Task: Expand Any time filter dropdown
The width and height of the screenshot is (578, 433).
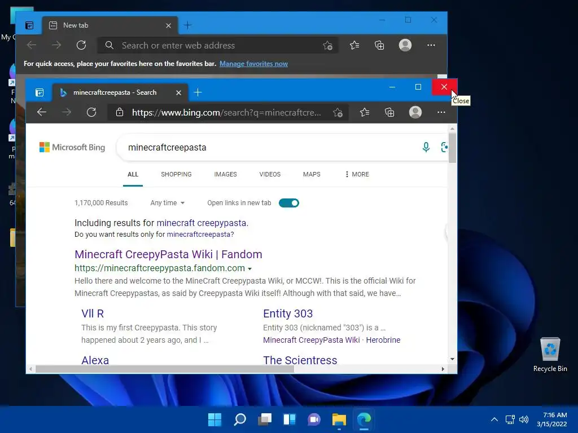Action: (x=167, y=203)
